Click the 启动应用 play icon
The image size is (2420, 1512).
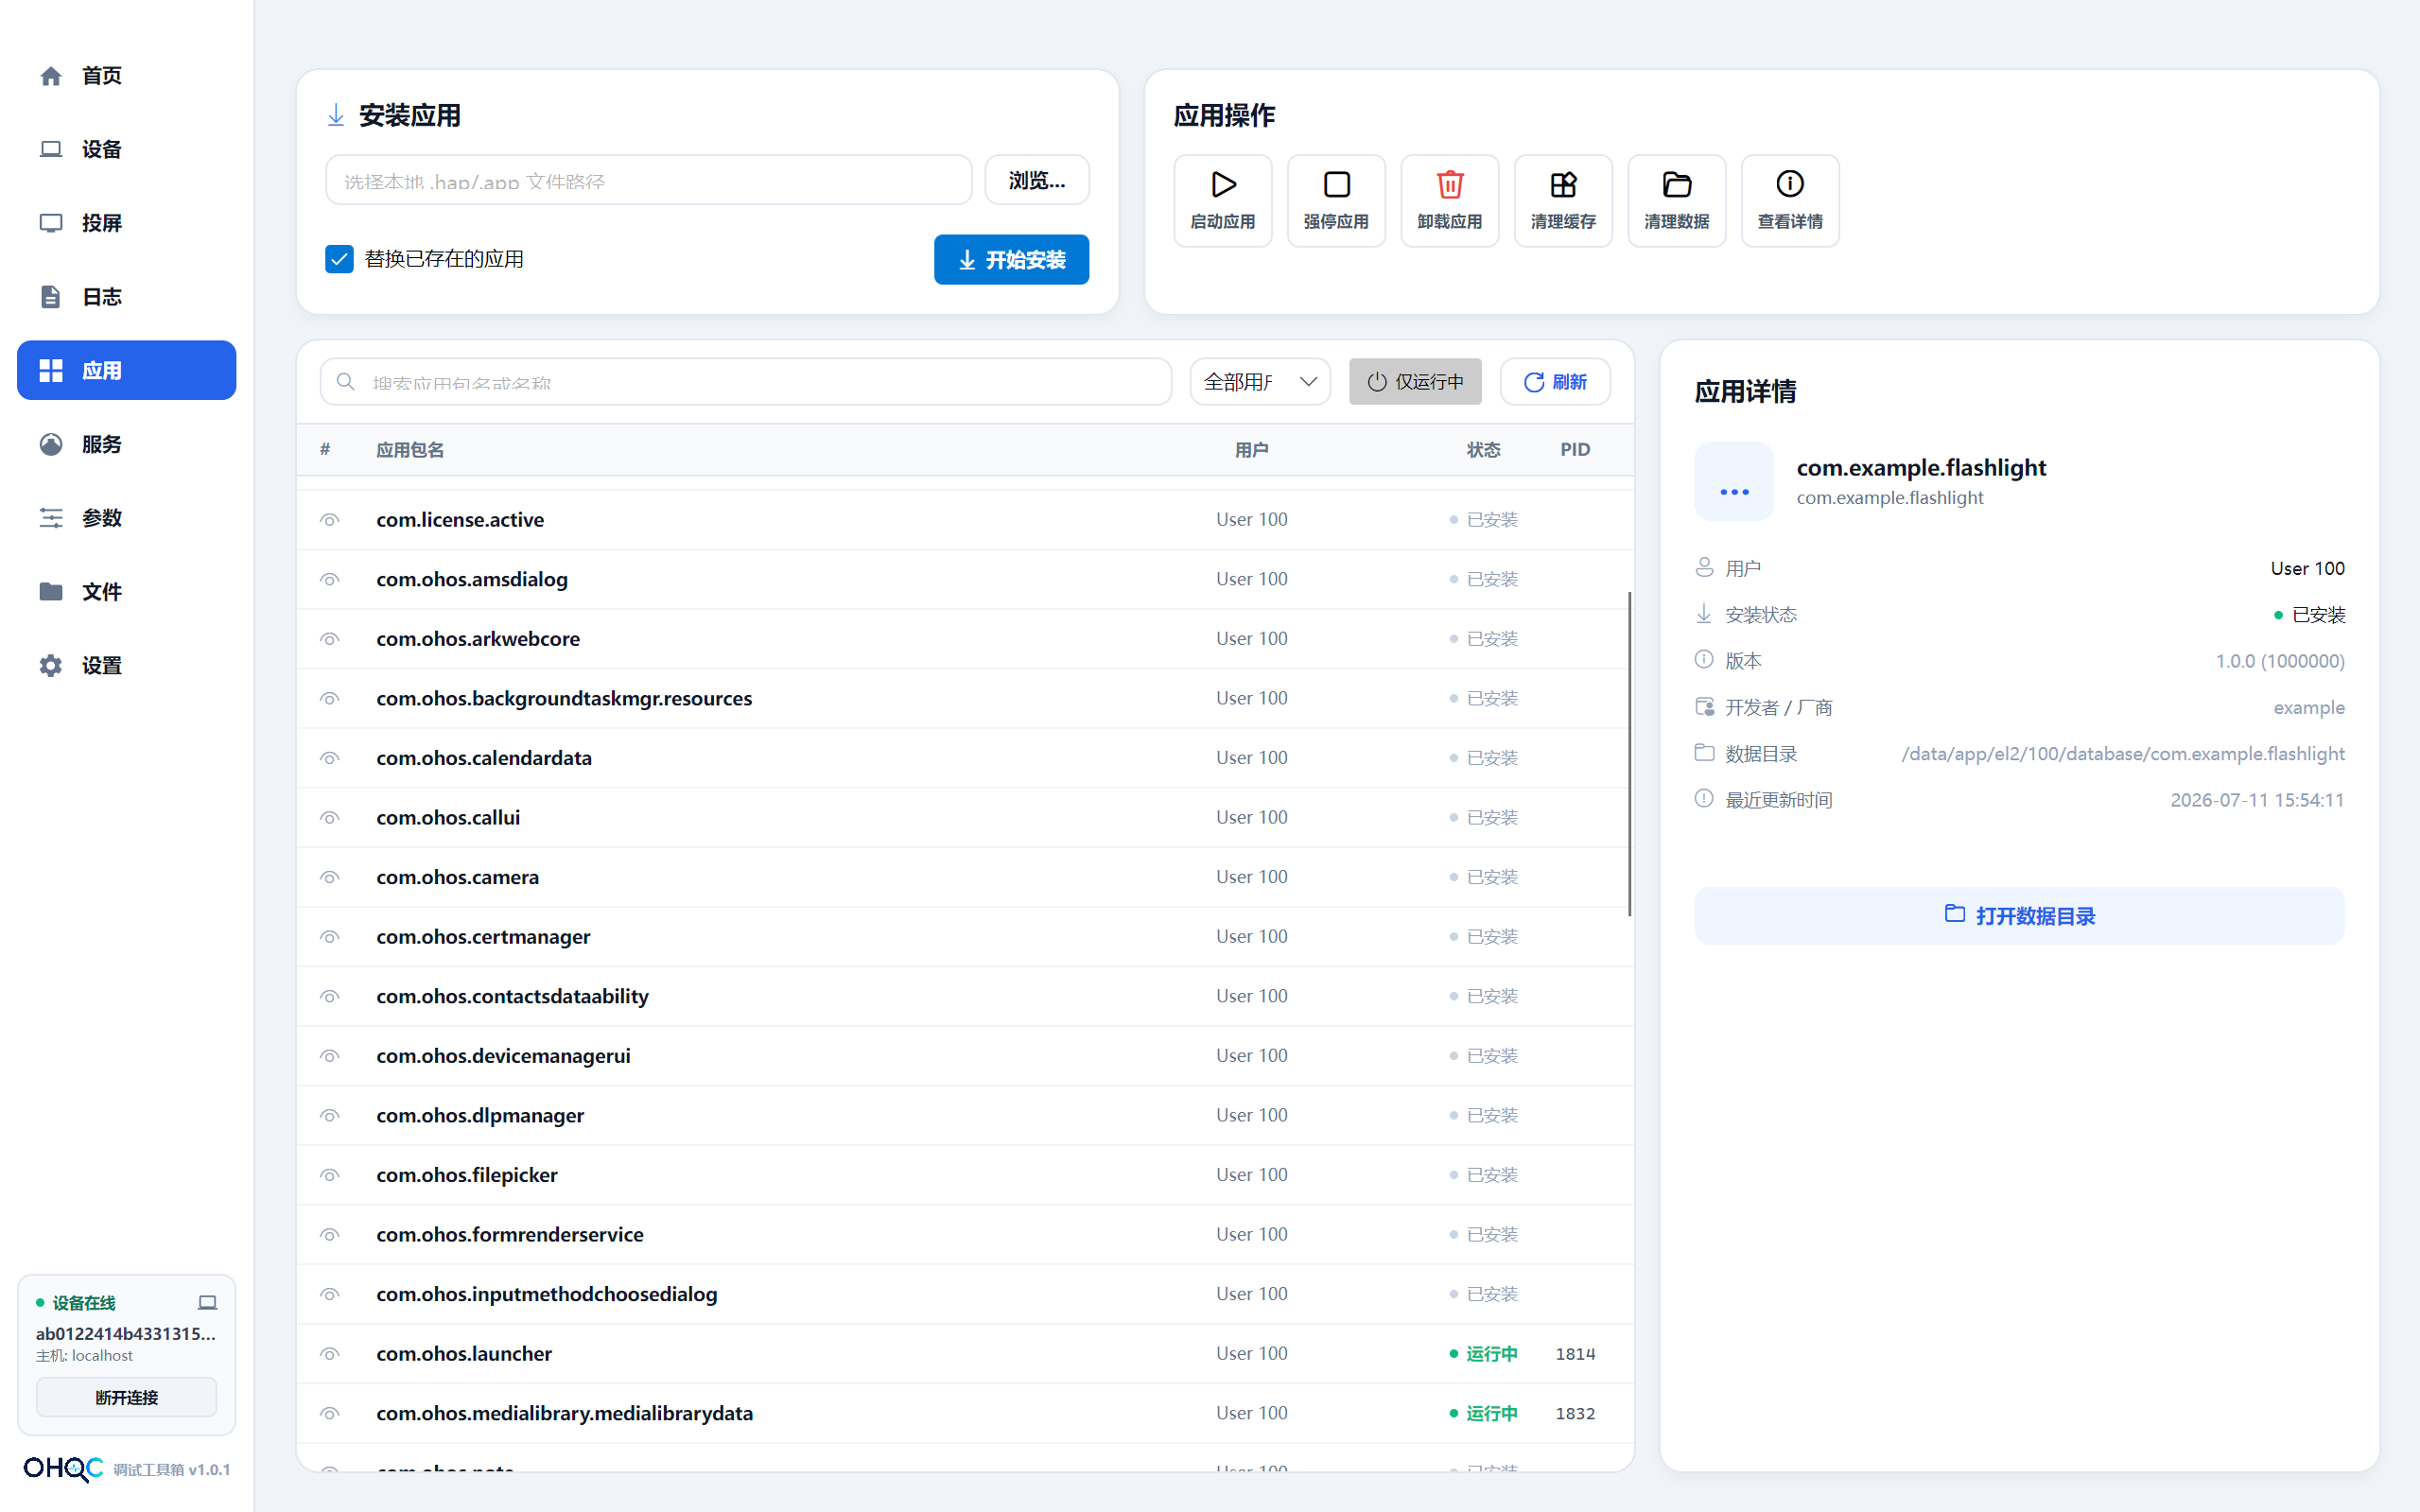click(1223, 185)
